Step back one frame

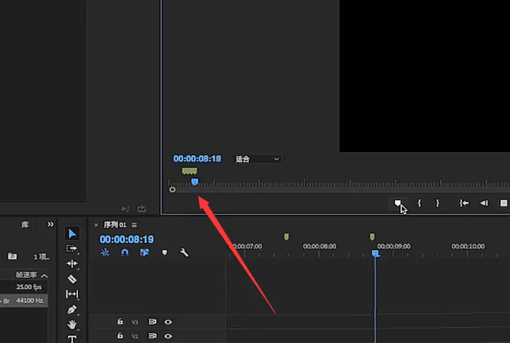tap(484, 204)
